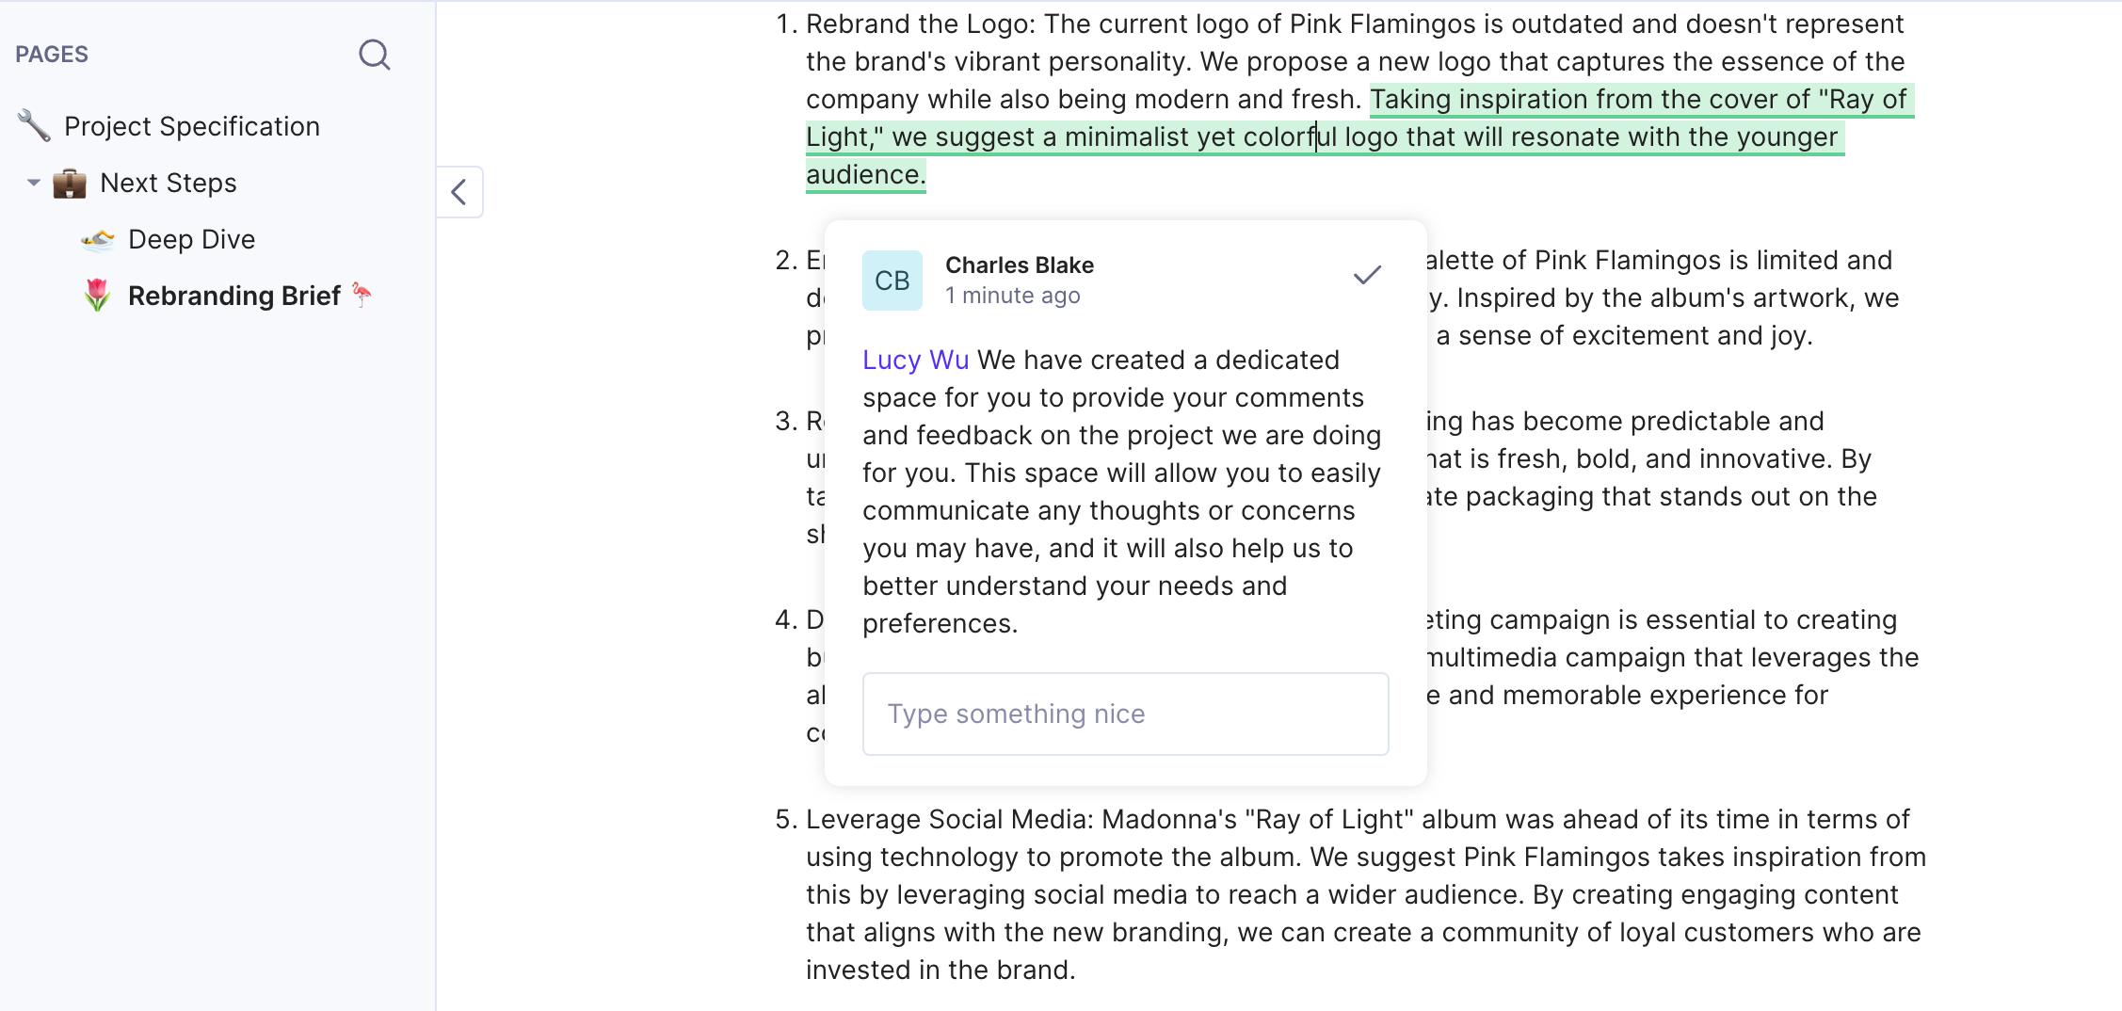The height and width of the screenshot is (1011, 2122).
Task: Click the 'Leverage Social Media' list item text
Action: pos(946,819)
